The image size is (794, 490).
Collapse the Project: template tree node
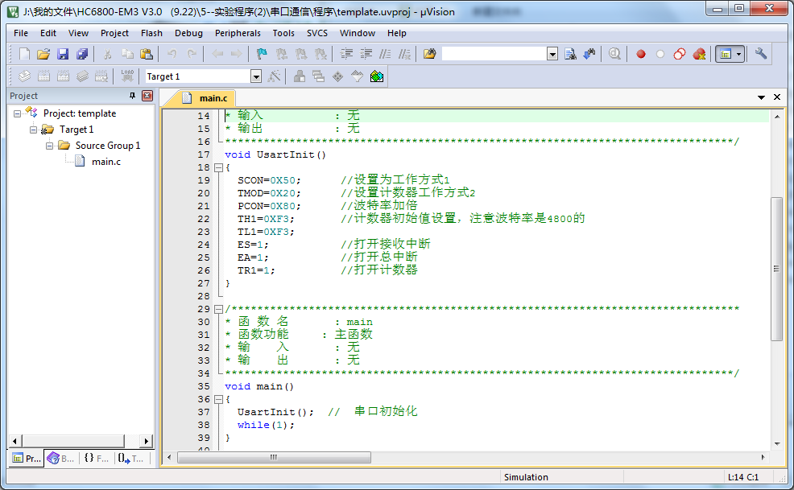pos(17,113)
